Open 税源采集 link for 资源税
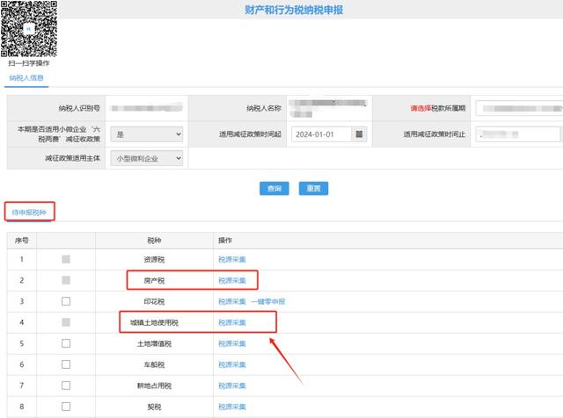The height and width of the screenshot is (418, 563). coord(232,259)
